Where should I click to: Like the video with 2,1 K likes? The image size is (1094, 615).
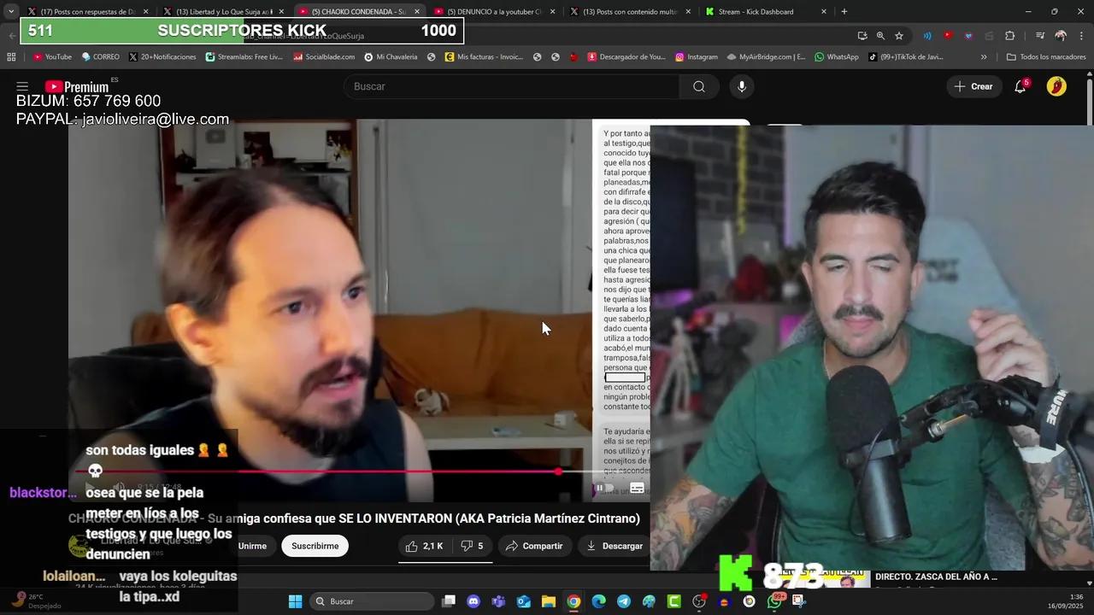(x=425, y=546)
